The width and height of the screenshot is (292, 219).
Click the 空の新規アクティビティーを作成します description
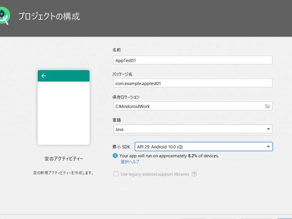(x=63, y=173)
